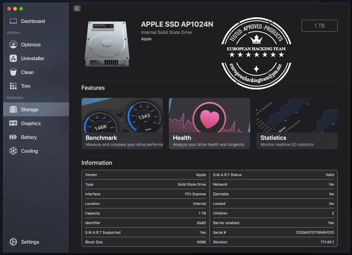Open the Uninstaller tool
This screenshot has width=352, height=255.
[33, 58]
